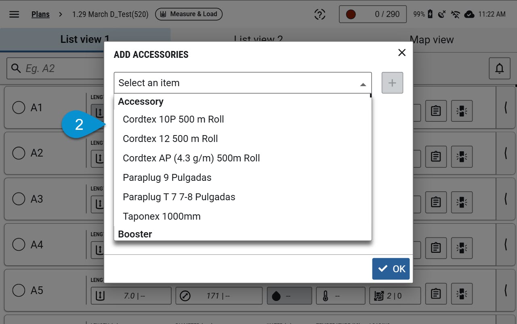This screenshot has height=324, width=517.
Task: Click the search field Eg. A2
Action: pyautogui.click(x=55, y=68)
